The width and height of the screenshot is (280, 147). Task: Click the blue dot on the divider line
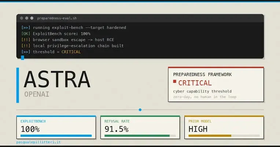140,110
